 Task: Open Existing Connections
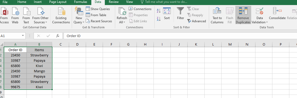(x=61, y=15)
